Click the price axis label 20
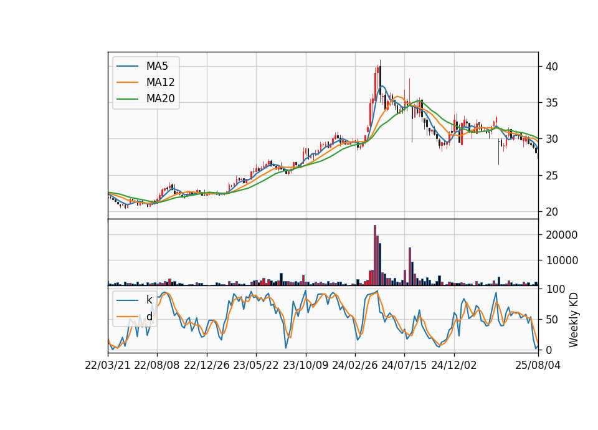Image resolution: width=598 pixels, height=430 pixels. [552, 212]
